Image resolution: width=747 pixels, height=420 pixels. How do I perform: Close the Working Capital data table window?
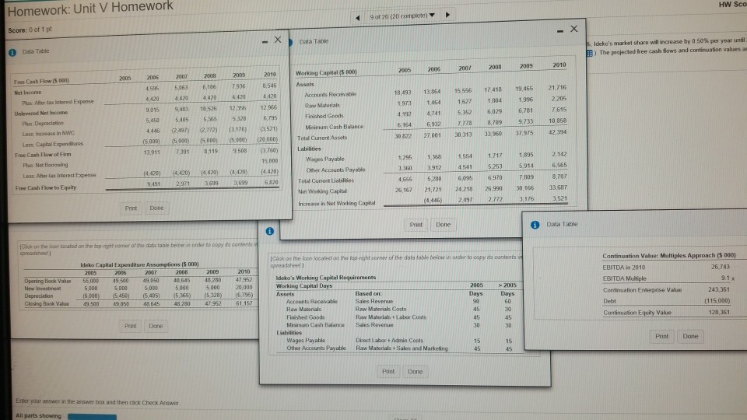[x=574, y=29]
